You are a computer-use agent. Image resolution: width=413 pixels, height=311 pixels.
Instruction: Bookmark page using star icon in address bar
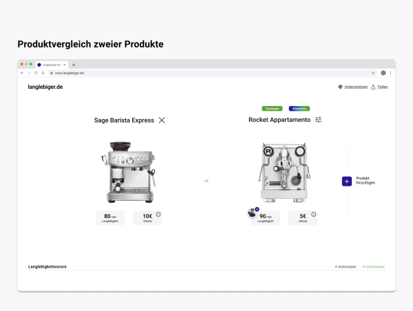373,72
